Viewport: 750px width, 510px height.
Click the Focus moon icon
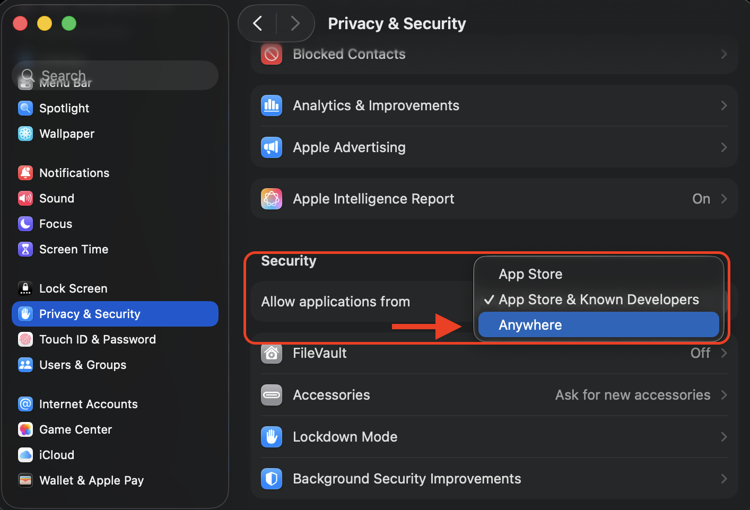pos(25,224)
